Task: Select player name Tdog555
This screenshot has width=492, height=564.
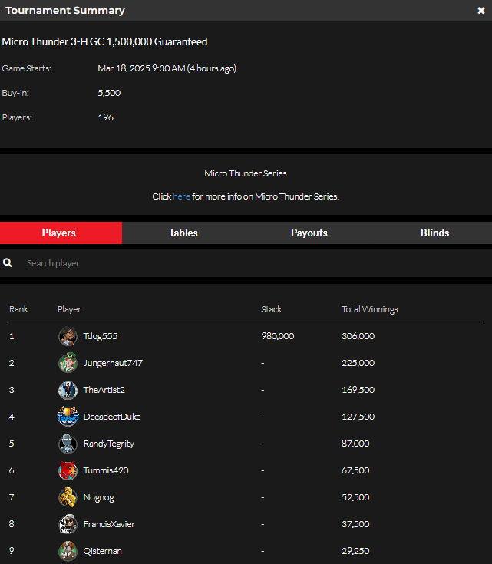Action: pos(101,336)
